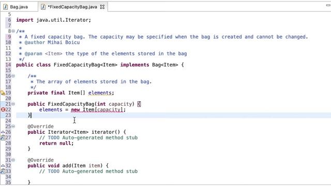Fold the iterator method annotation at line 25
The height and width of the screenshot is (186, 331).
click(x=13, y=126)
